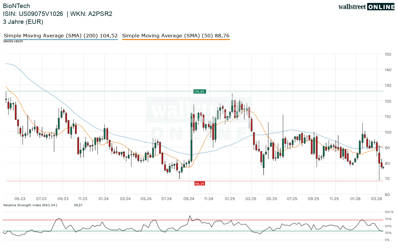
Task: Click the 60 price axis label
Action: (x=387, y=194)
